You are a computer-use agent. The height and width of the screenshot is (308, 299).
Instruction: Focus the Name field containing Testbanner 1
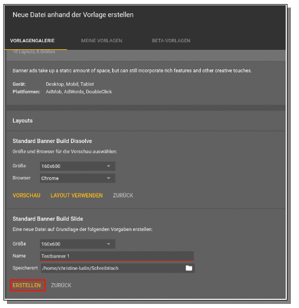117,256
